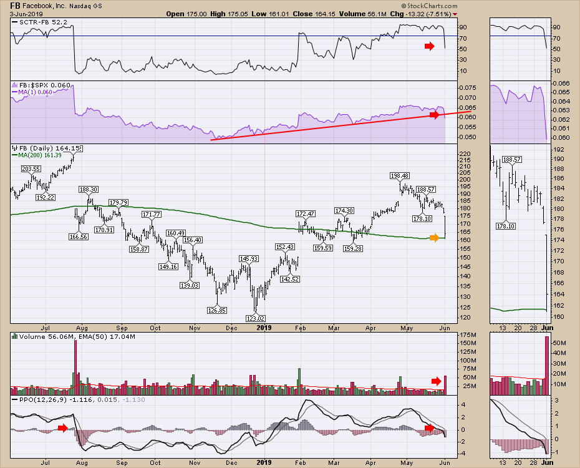Image resolution: width=580 pixels, height=468 pixels.
Task: Click the bar-chart legend icon before FB (Daily)
Action: pos(15,148)
